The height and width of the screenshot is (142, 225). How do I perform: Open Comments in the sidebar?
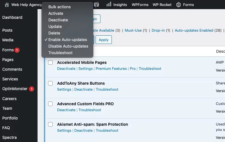(12, 69)
